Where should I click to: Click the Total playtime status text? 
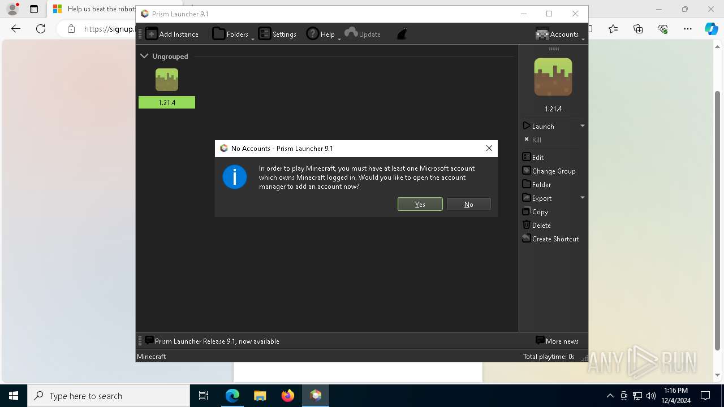(549, 356)
